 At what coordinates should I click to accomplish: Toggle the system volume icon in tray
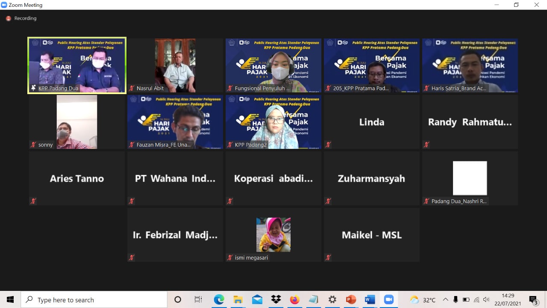point(486,299)
